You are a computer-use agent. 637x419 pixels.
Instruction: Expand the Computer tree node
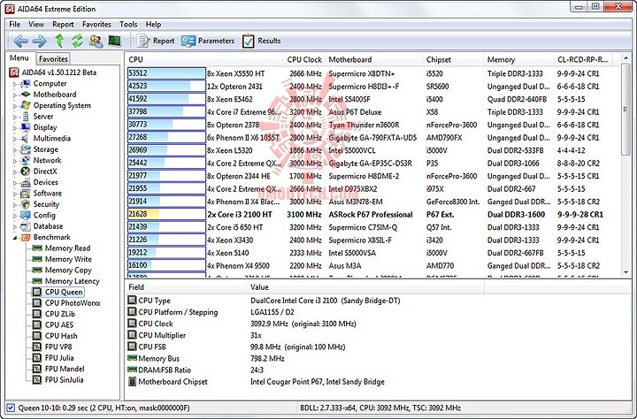[15, 84]
